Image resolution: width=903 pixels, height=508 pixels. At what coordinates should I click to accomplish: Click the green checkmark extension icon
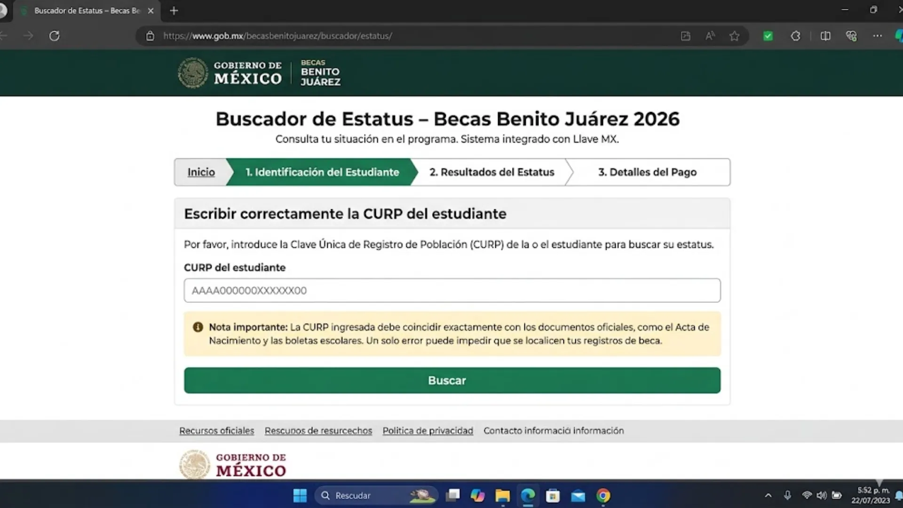[768, 36]
